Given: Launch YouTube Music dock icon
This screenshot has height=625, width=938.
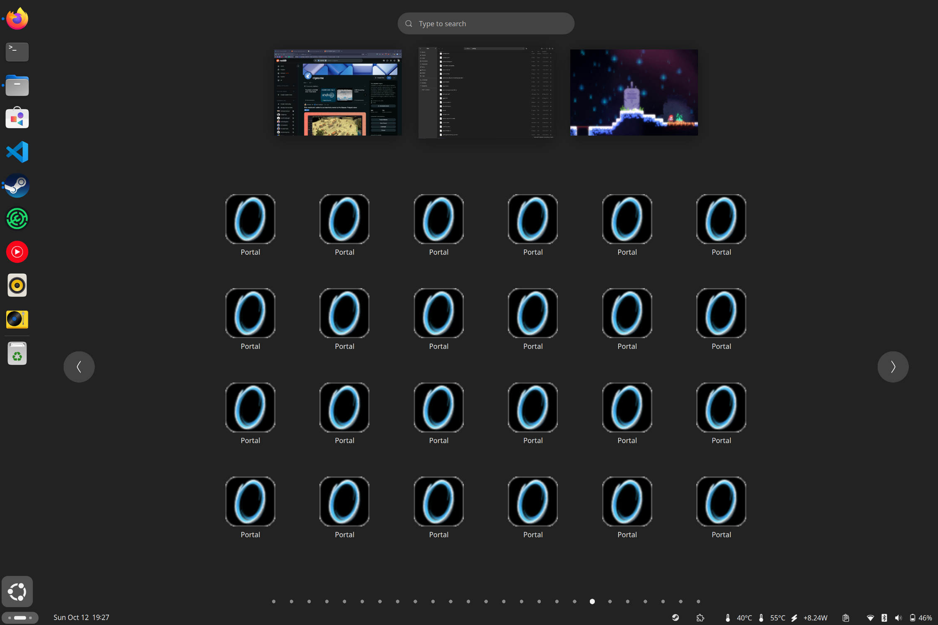Looking at the screenshot, I should click(17, 252).
